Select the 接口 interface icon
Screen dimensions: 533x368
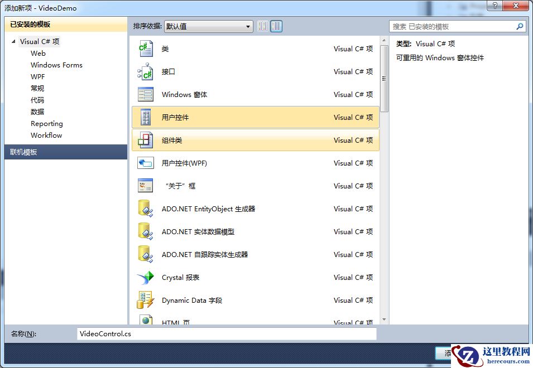pyautogui.click(x=146, y=71)
